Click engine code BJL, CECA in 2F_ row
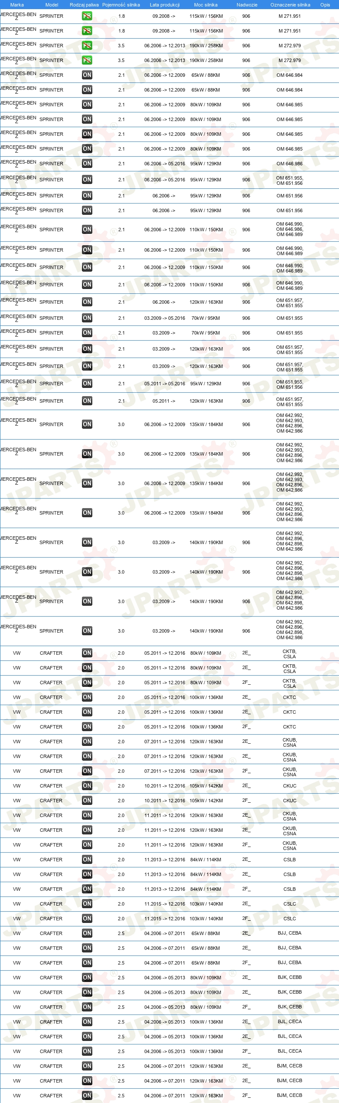339x1103 pixels. coord(290,1051)
